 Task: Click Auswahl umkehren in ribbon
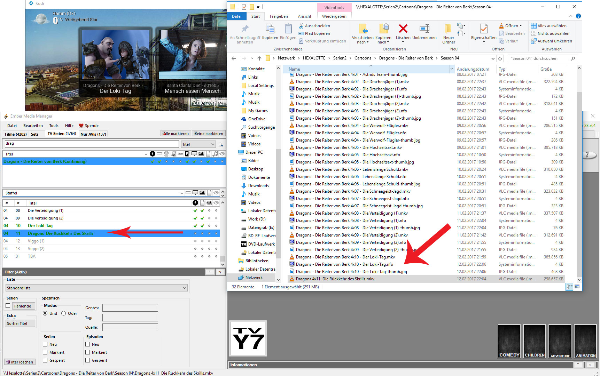552,41
